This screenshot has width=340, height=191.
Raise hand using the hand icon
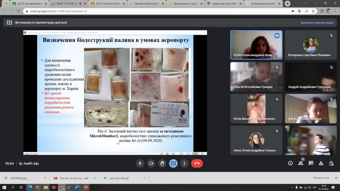pos(162,163)
